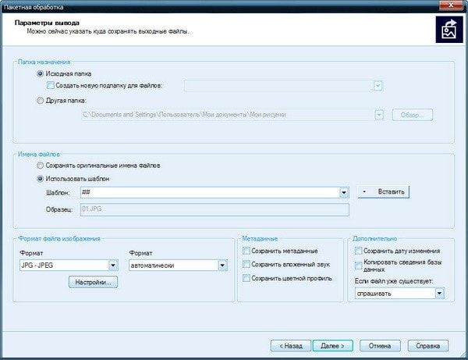Image resolution: width=468 pixels, height=360 pixels.
Task: Open the JPG - JPEG format dropdown
Action: (x=112, y=266)
